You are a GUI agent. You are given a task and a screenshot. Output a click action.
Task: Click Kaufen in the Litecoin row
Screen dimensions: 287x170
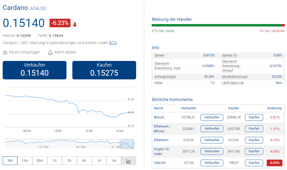coord(254,163)
